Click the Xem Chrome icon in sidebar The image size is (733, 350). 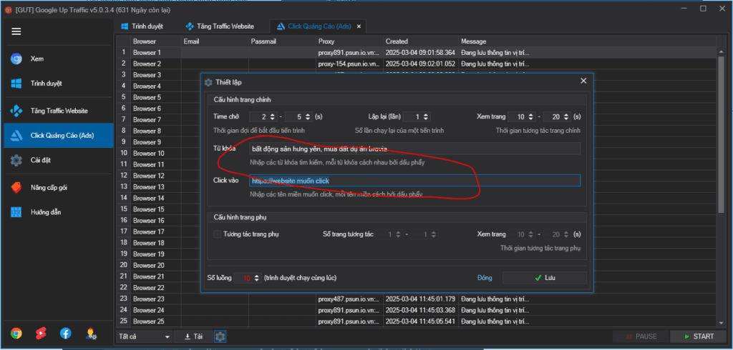click(16, 59)
